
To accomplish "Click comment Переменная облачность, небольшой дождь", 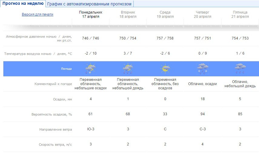I will point(128,84).
